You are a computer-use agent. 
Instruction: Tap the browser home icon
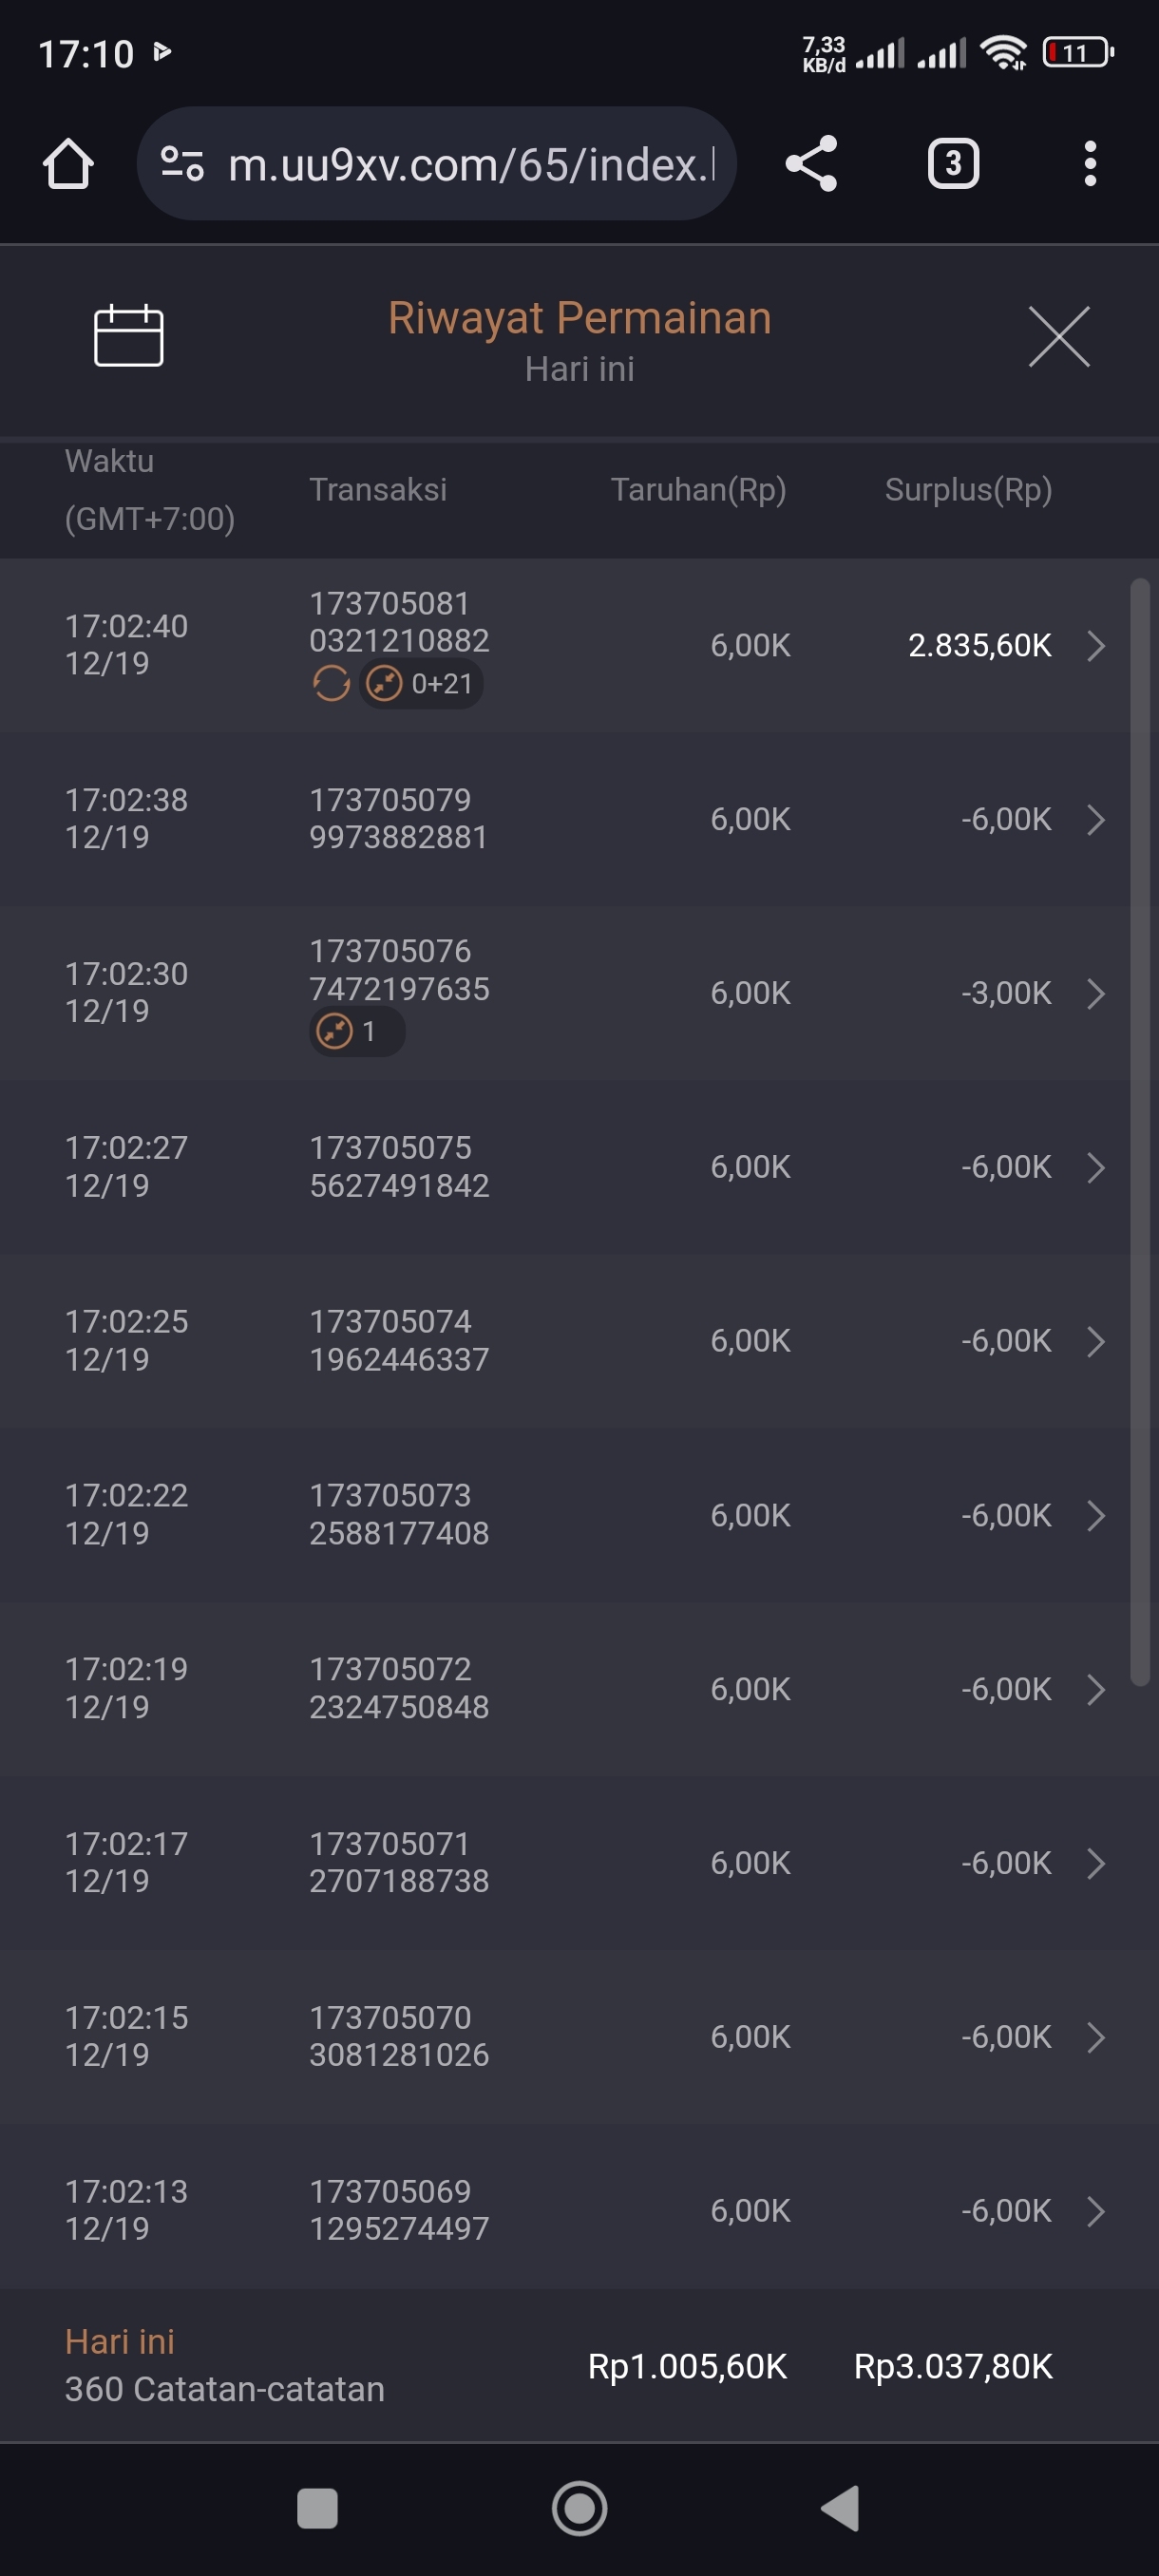click(x=68, y=164)
